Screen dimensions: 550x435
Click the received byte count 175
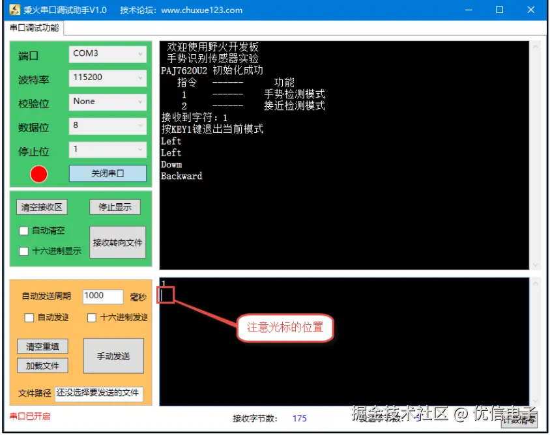point(300,419)
